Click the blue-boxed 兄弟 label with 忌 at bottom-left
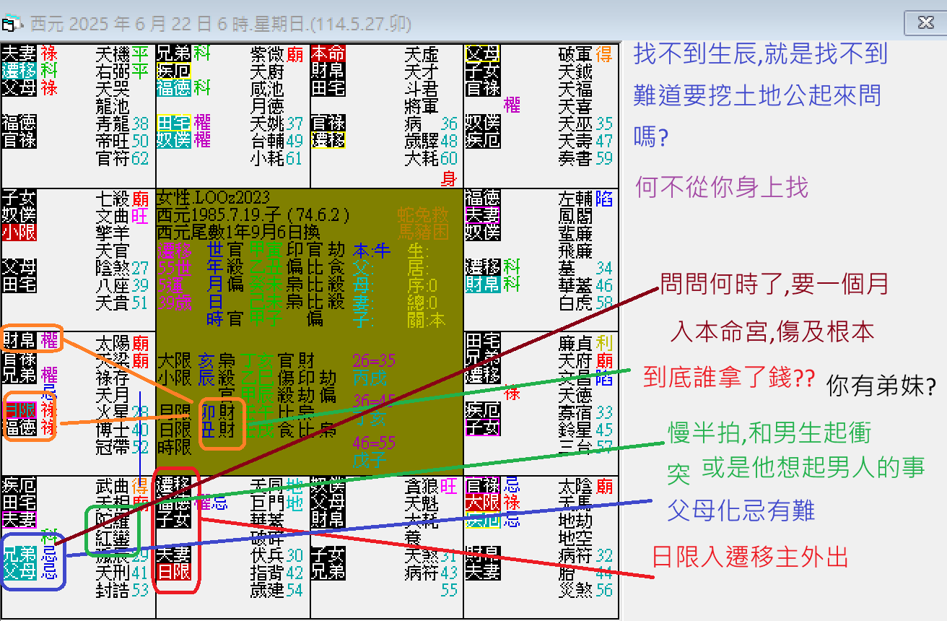The height and width of the screenshot is (621, 947). click(x=20, y=552)
